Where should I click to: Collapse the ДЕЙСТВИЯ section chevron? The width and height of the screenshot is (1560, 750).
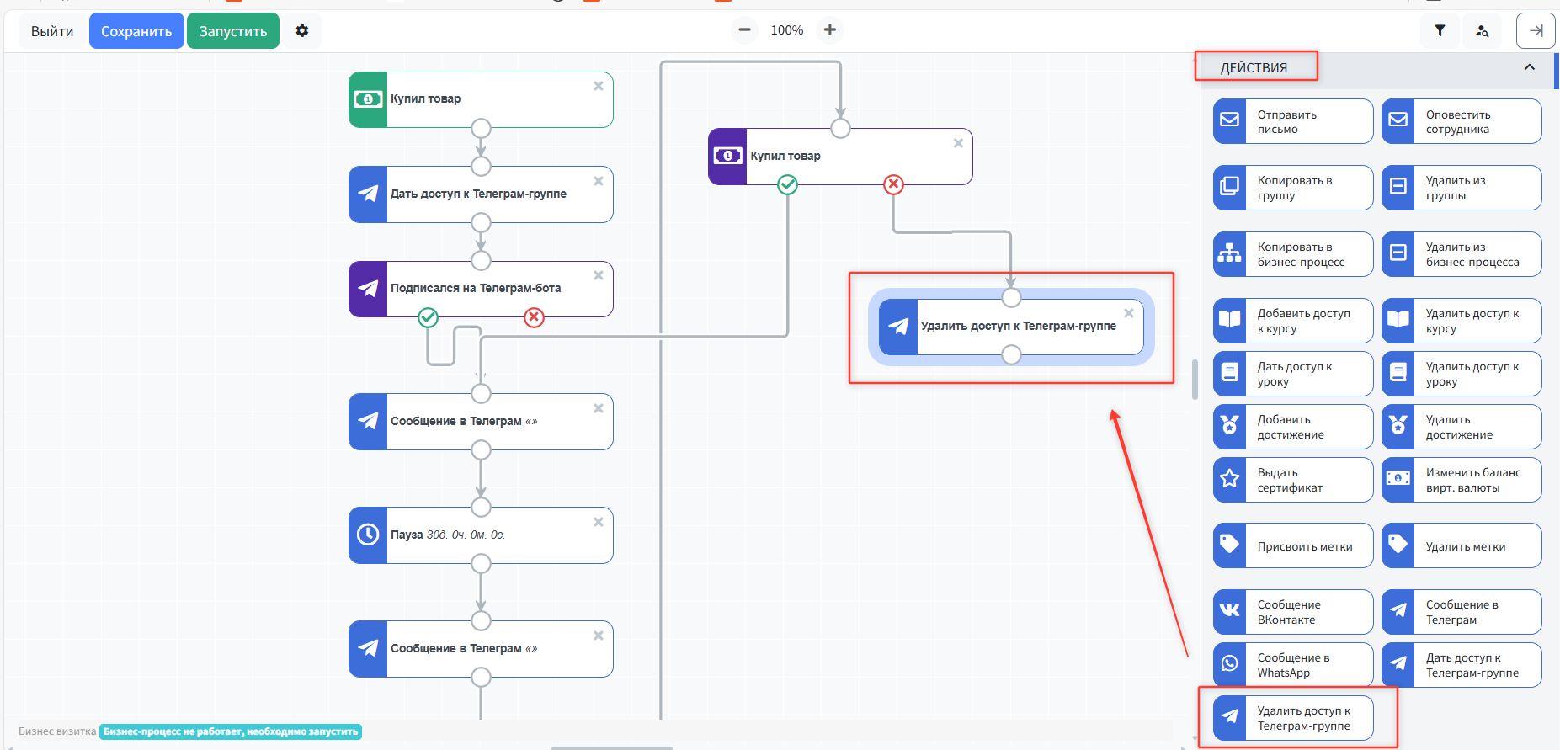coord(1529,67)
